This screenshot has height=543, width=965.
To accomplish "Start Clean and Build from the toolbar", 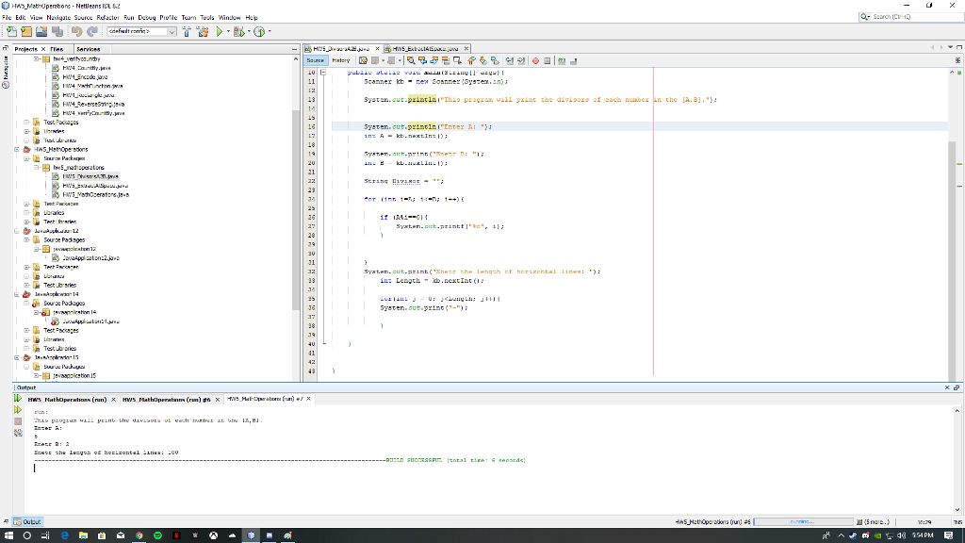I will [204, 29].
